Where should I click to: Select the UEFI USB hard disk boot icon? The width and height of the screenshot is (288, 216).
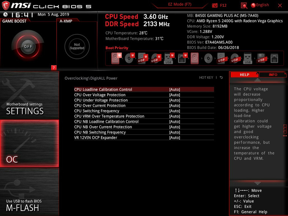[x=143, y=58]
